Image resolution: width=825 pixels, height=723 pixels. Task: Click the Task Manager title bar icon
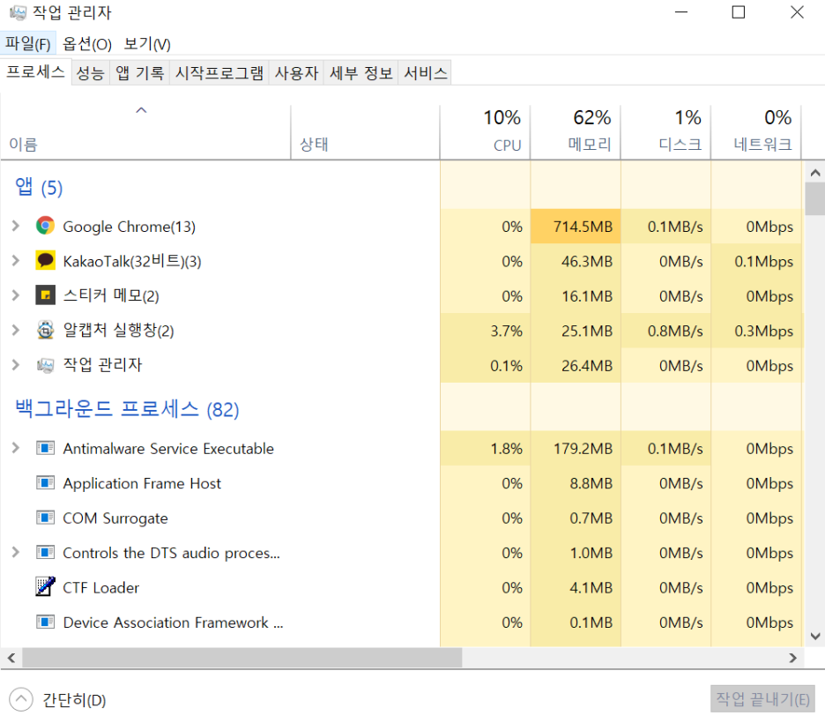(18, 12)
